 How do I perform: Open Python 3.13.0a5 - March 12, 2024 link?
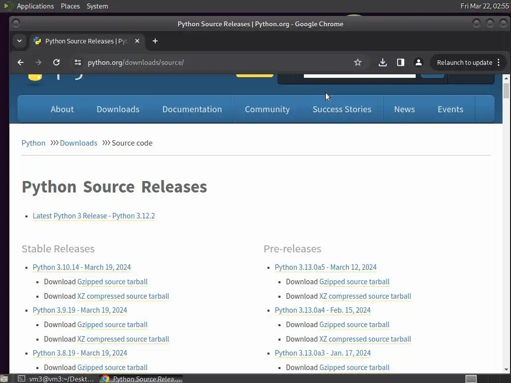pos(325,267)
